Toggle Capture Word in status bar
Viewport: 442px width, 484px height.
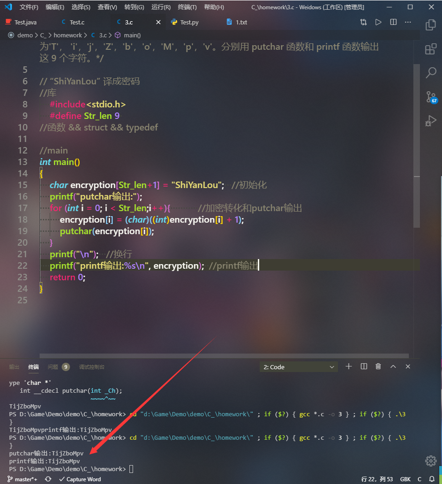coord(80,479)
